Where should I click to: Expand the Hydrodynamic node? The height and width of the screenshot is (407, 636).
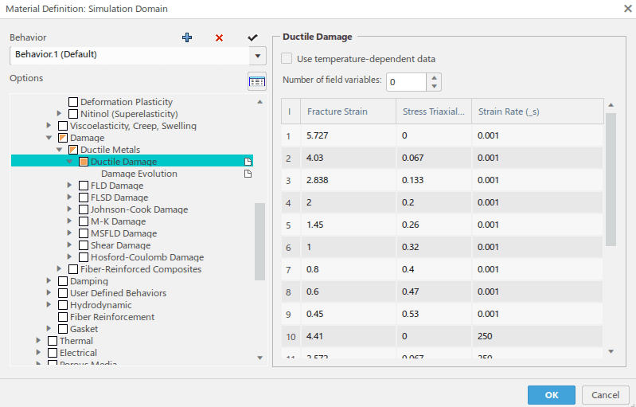49,304
